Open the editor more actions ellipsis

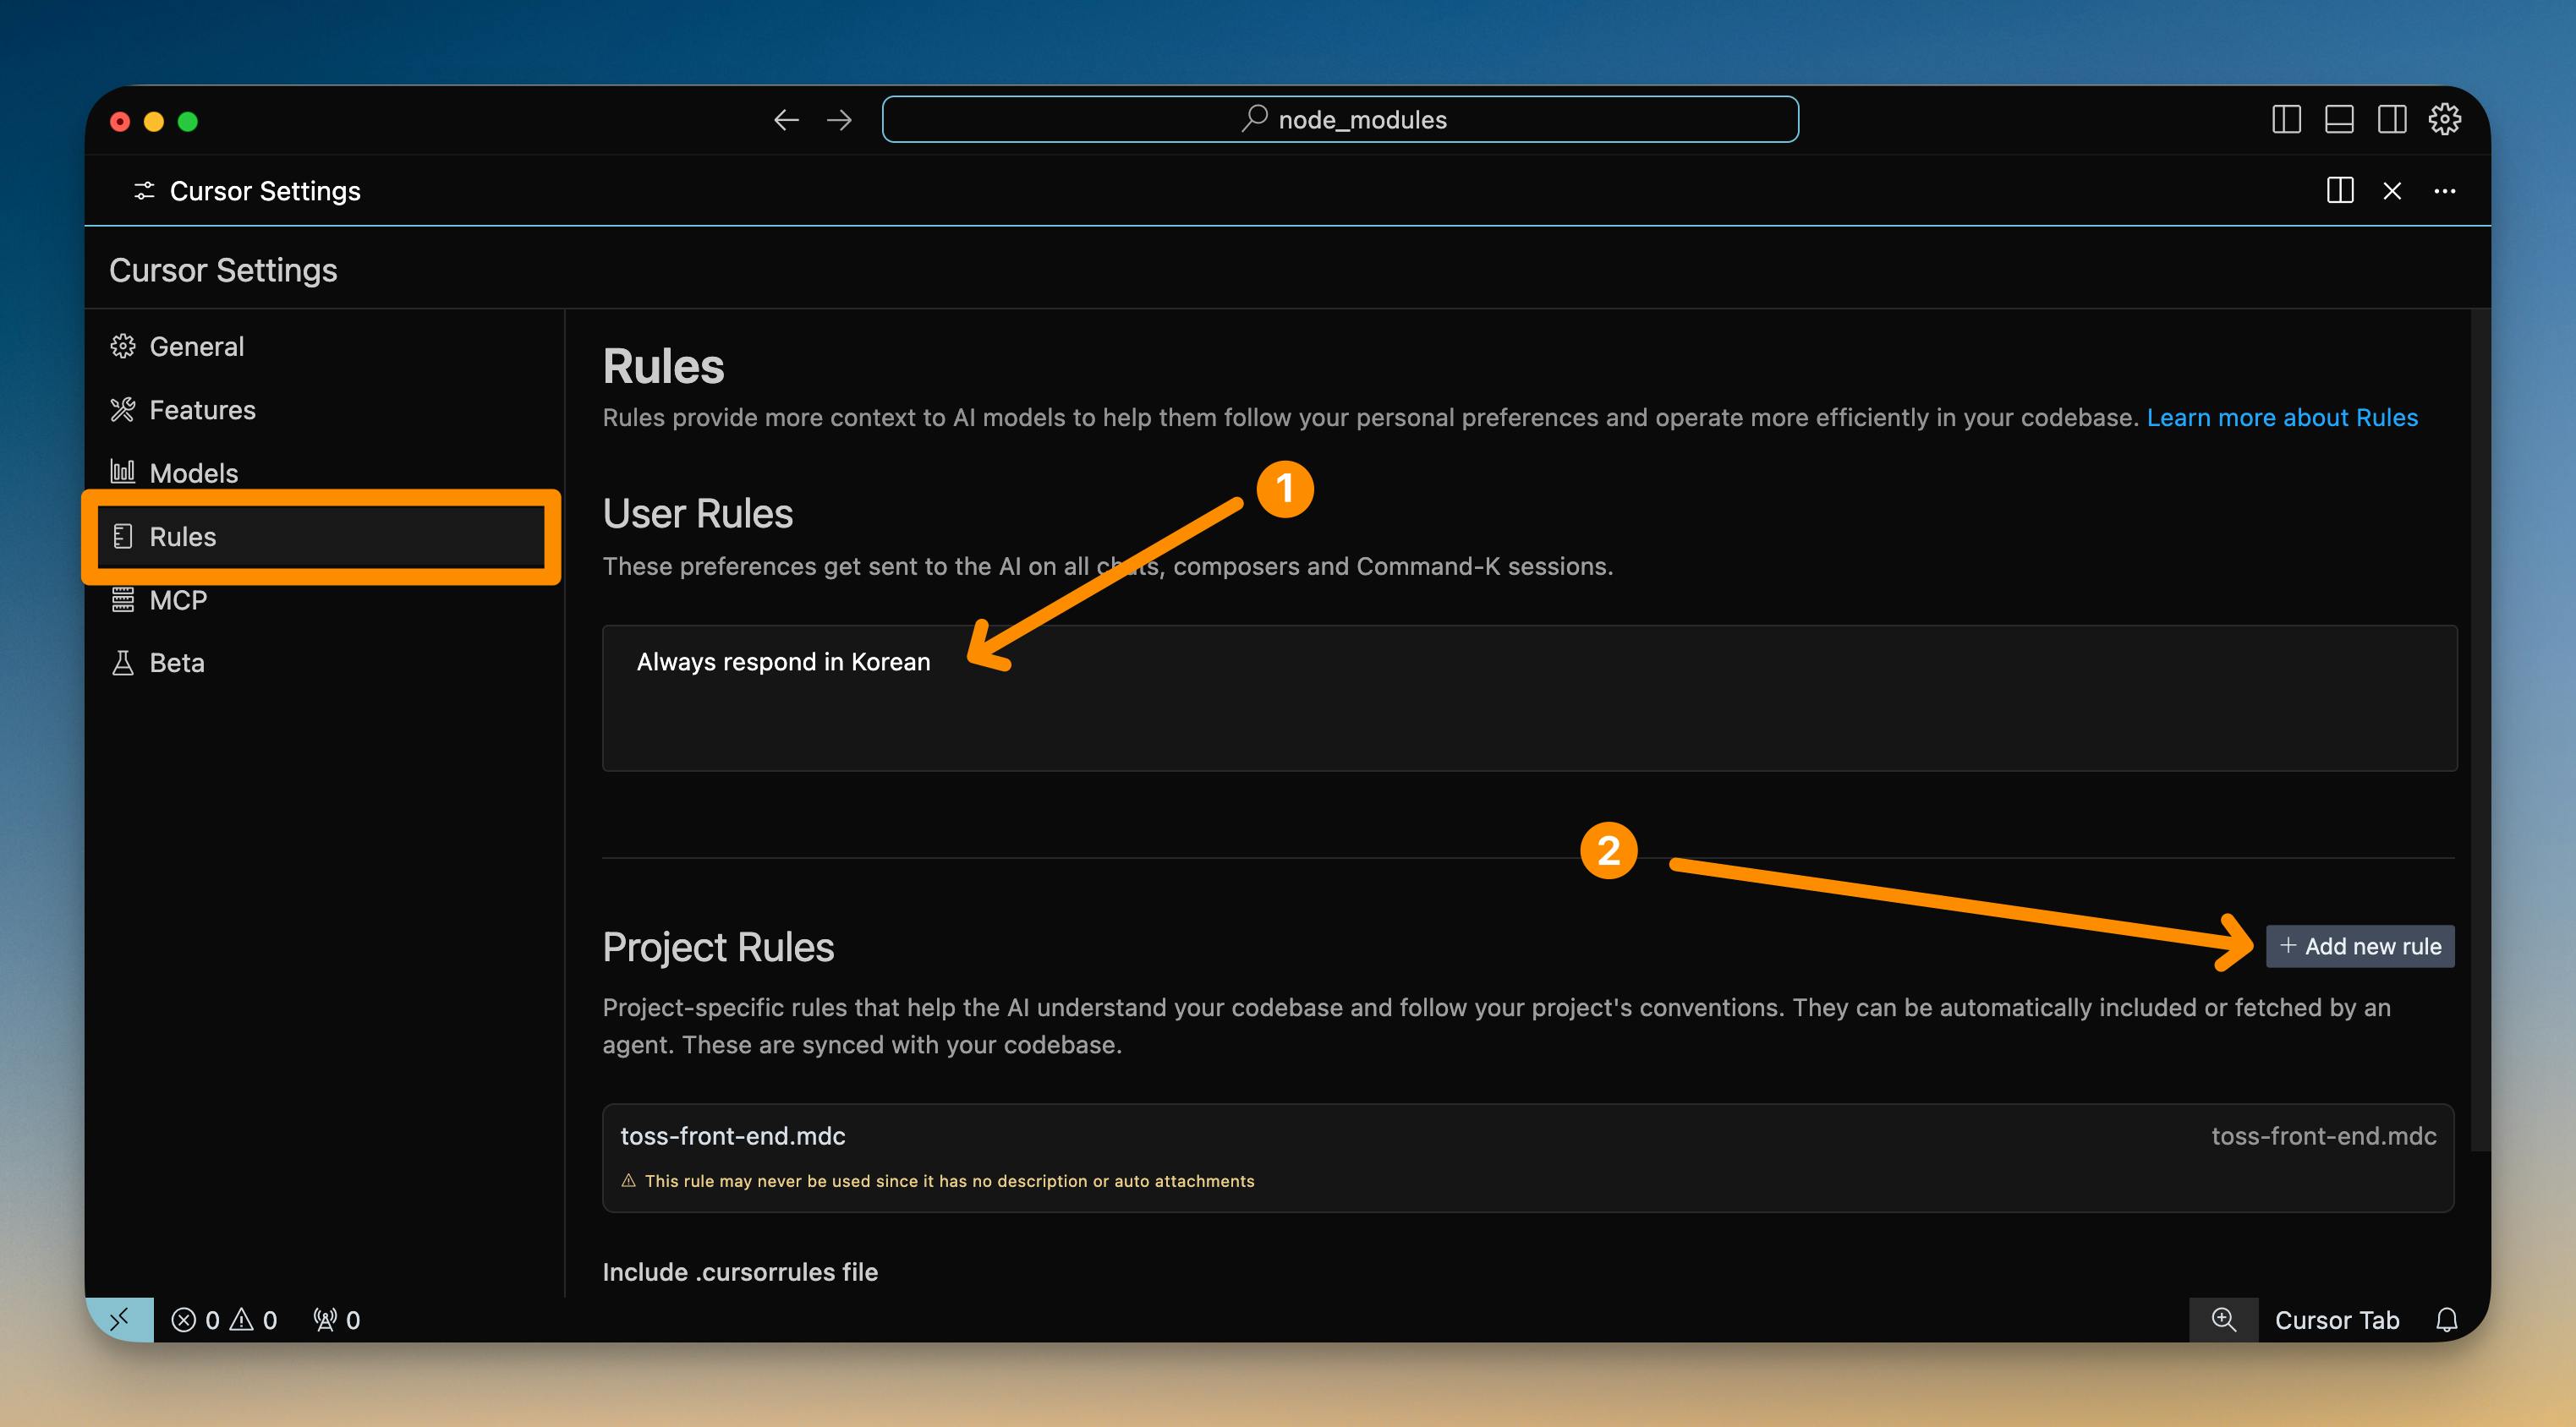2444,191
